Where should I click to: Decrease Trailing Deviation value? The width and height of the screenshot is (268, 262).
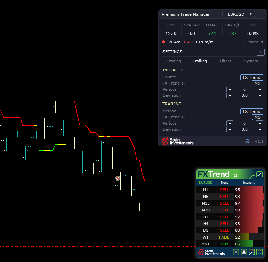click(x=230, y=129)
